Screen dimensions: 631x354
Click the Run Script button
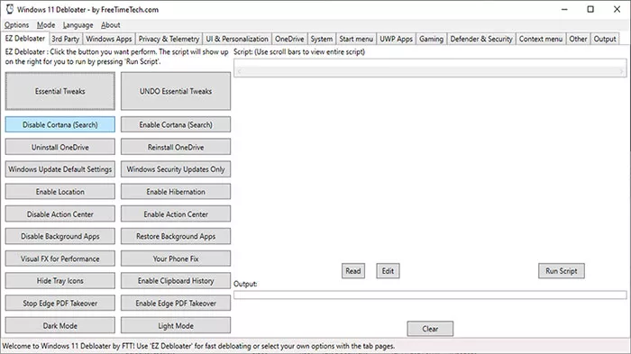pos(562,271)
